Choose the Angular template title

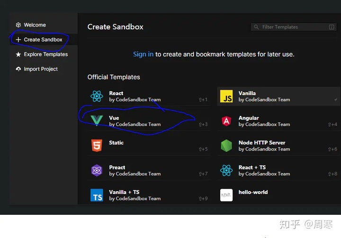[249, 118]
